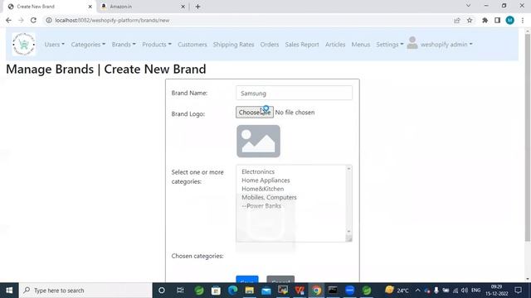Select Mobiles, Computers category
The width and height of the screenshot is (531, 298).
click(269, 197)
